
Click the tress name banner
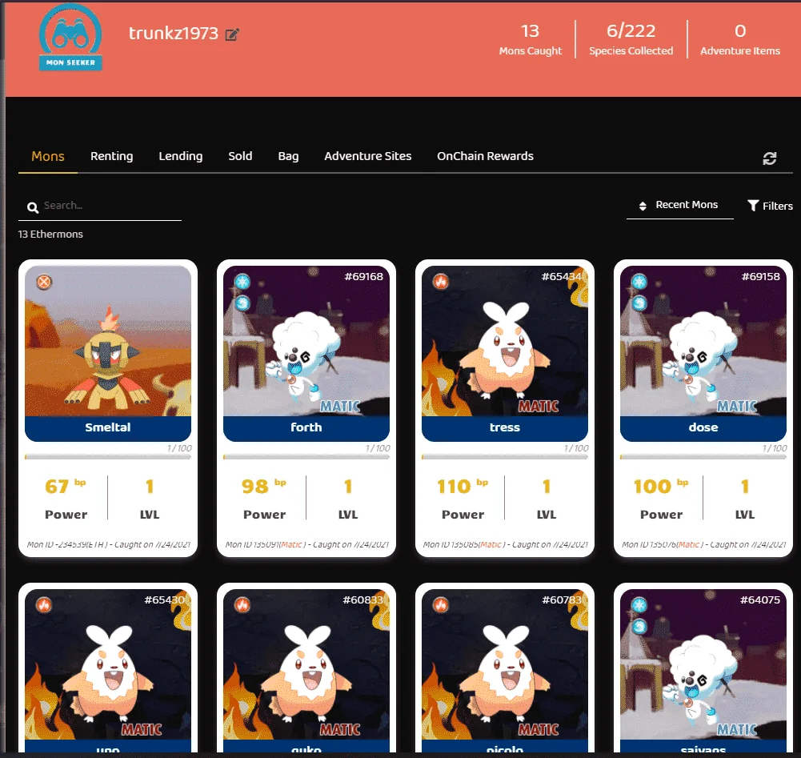505,428
